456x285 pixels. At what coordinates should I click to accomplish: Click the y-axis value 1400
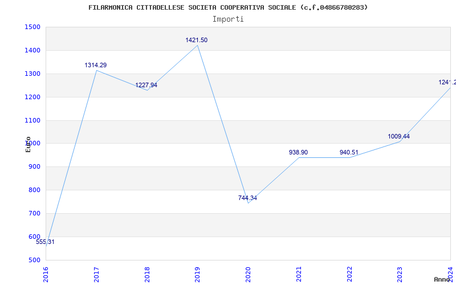[32, 51]
